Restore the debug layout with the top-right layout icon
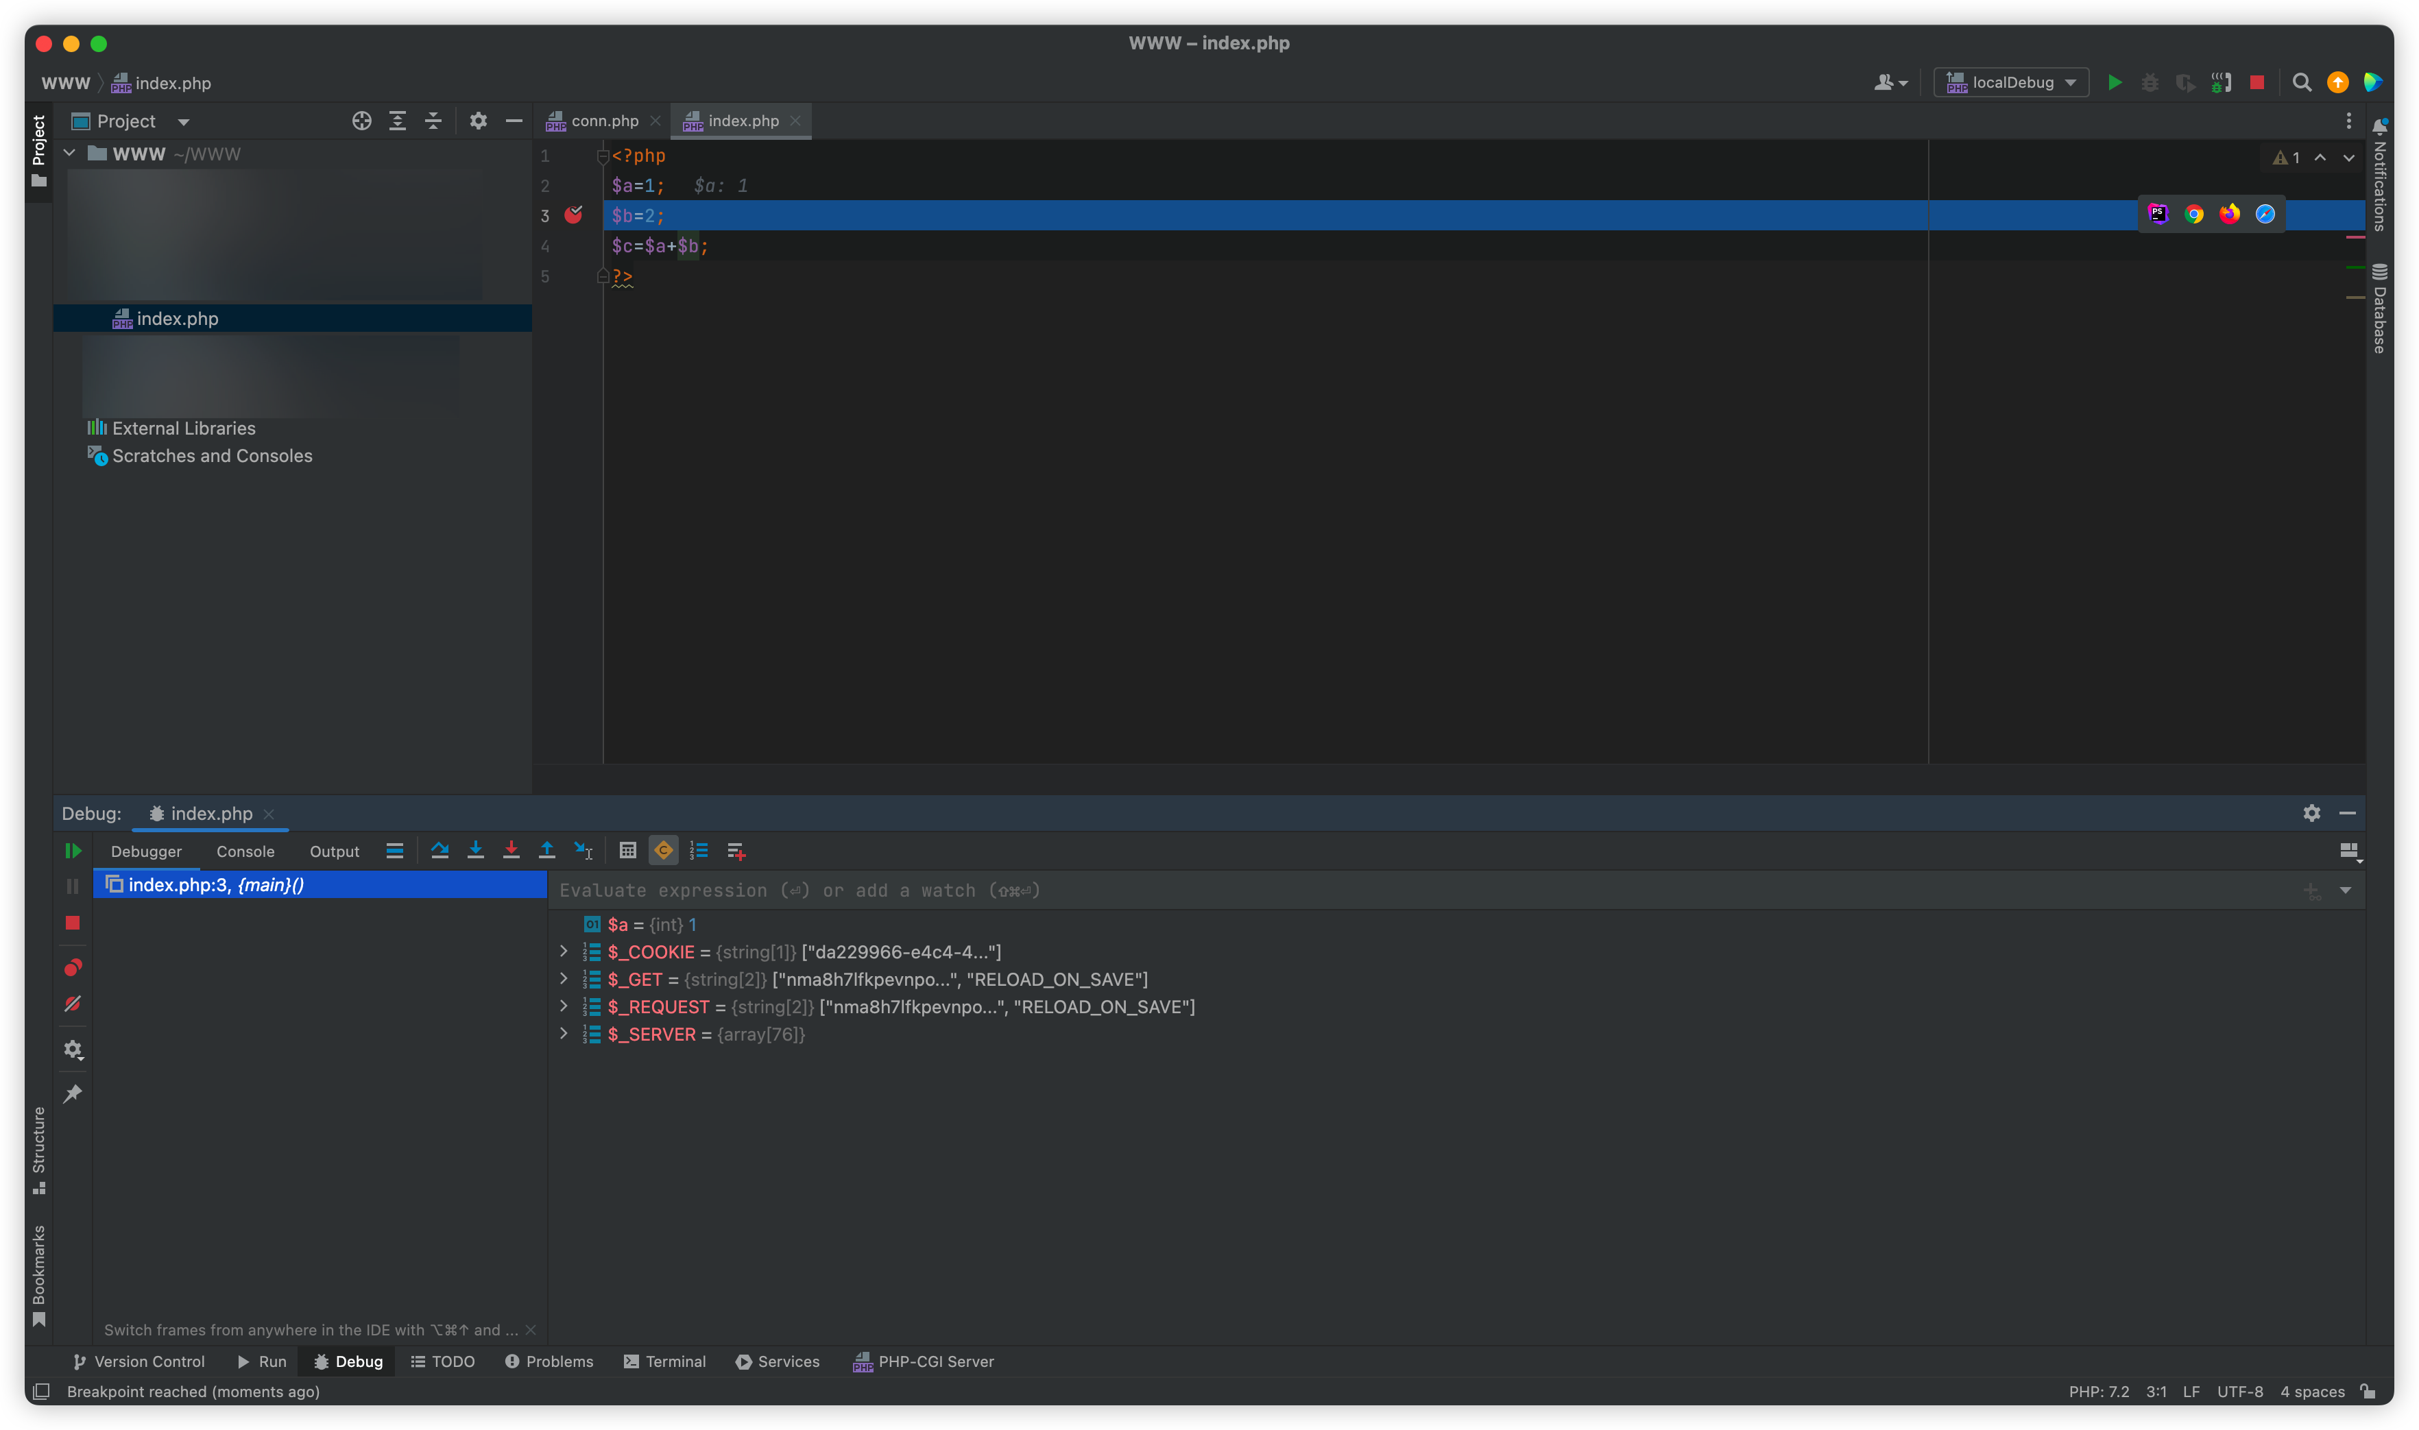2419x1430 pixels. pos(2350,851)
